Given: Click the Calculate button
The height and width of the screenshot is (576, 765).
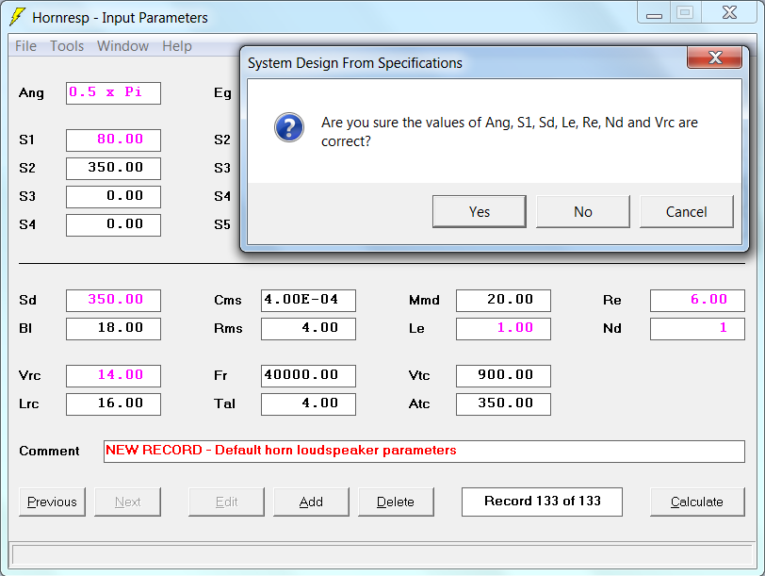Looking at the screenshot, I should click(697, 502).
